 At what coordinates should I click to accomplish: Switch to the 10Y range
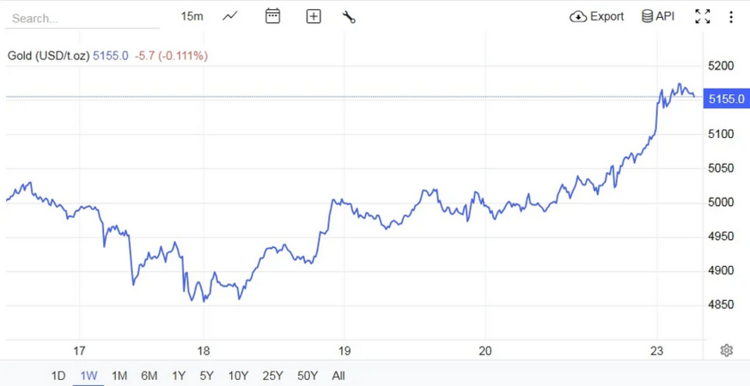tap(238, 376)
